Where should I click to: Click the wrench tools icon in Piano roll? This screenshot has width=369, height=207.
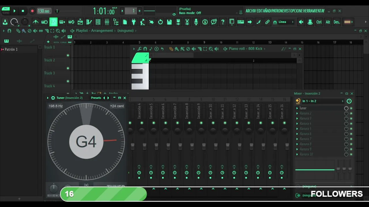pos(139,49)
